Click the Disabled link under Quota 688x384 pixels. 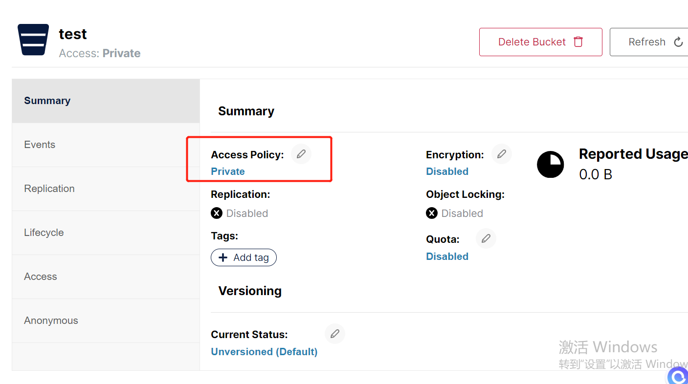(447, 256)
